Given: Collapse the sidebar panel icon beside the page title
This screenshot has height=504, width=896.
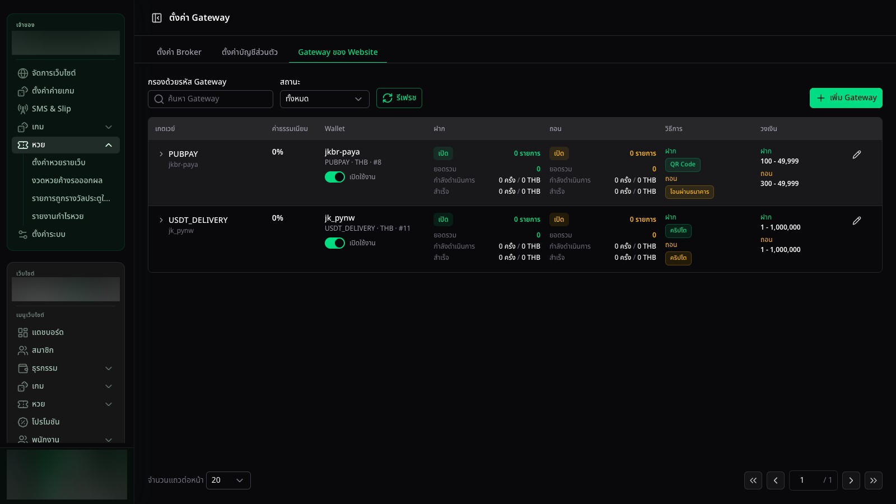Looking at the screenshot, I should pyautogui.click(x=157, y=18).
